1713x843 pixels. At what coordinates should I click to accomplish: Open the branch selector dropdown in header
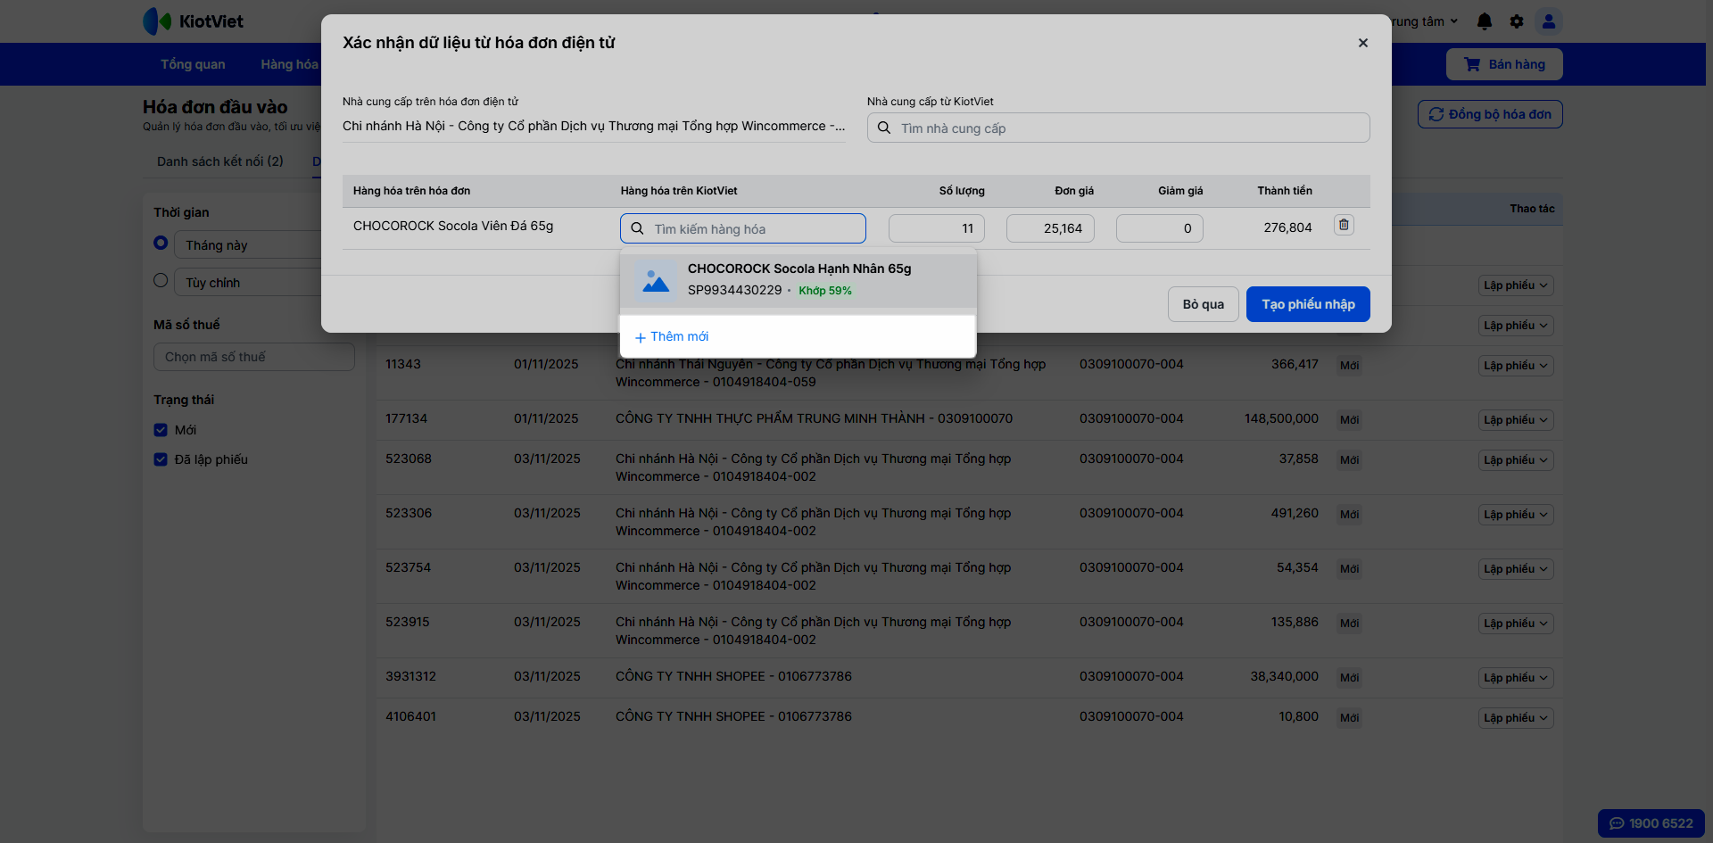pos(1424,21)
